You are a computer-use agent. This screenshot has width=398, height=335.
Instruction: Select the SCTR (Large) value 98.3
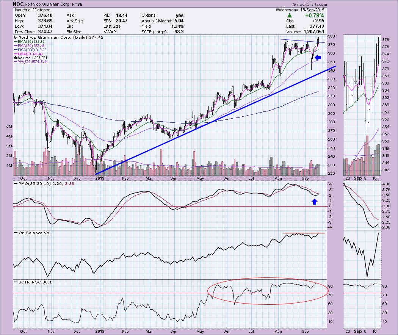coord(179,32)
